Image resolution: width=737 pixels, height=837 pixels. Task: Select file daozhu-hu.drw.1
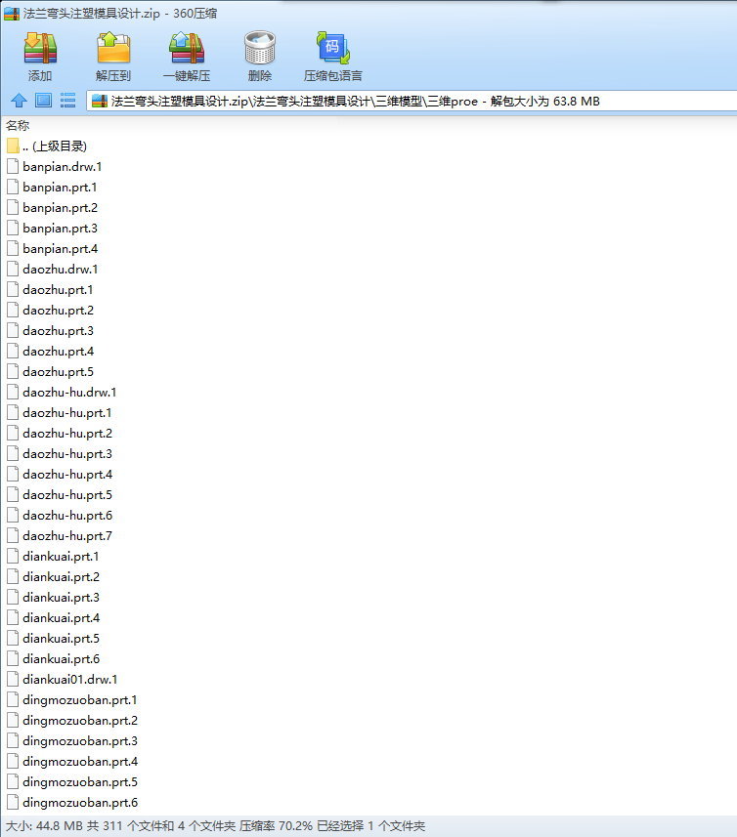coord(62,393)
